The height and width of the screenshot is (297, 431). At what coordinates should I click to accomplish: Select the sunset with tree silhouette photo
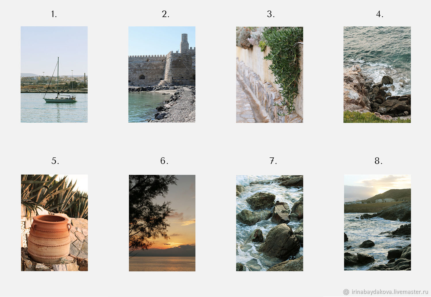pos(162,223)
